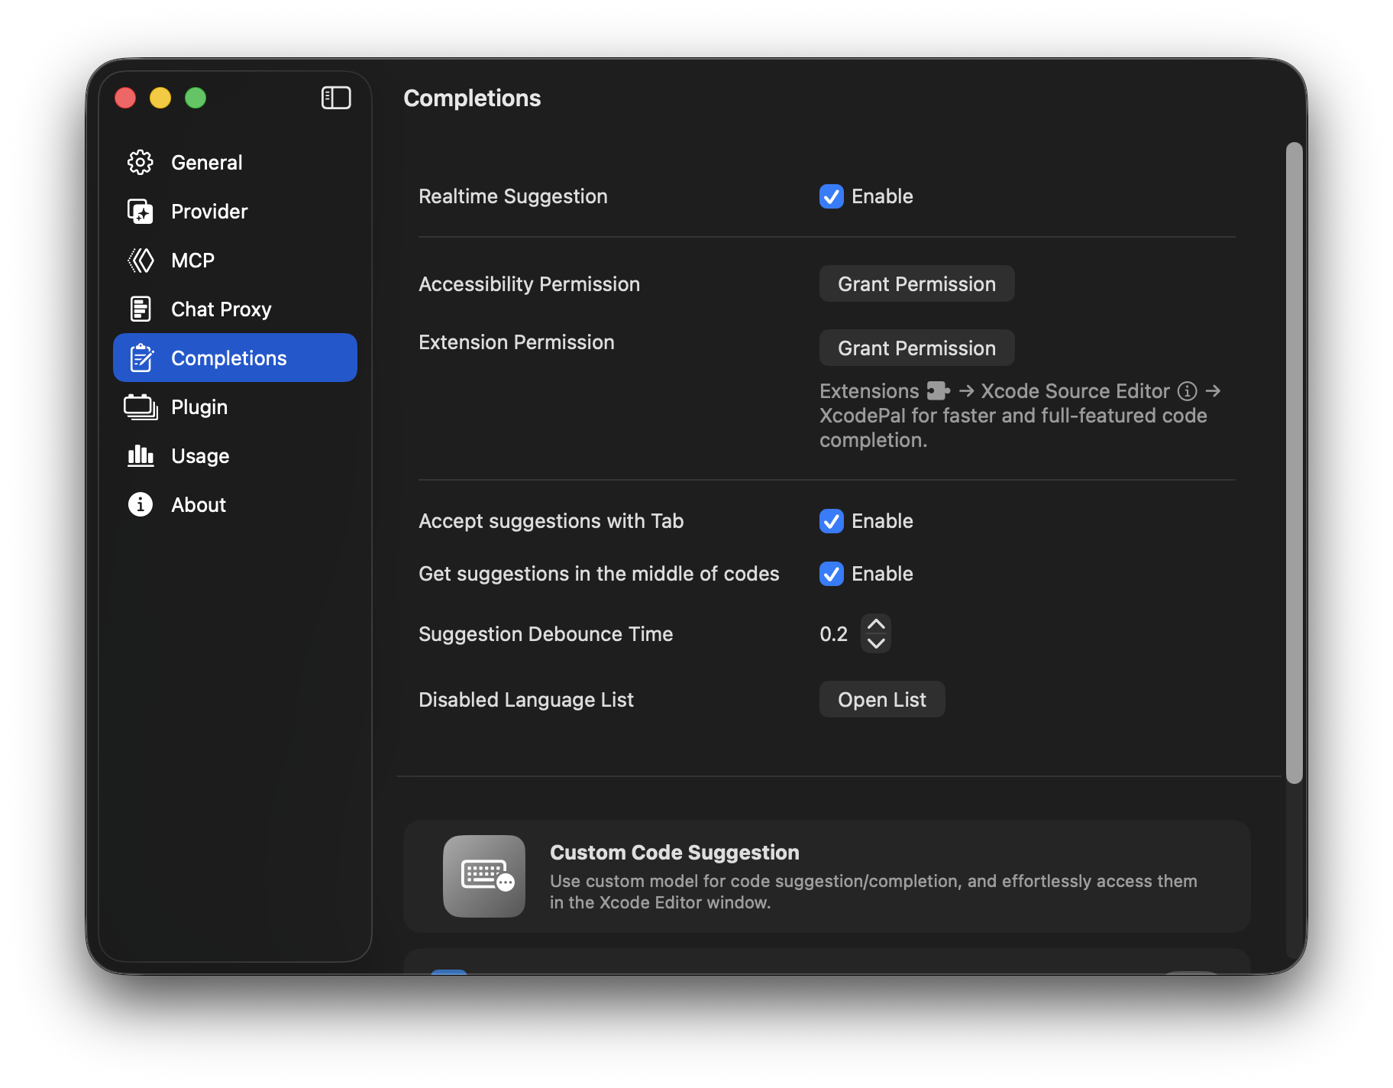Decrease Suggestion Debounce Time with down arrow
This screenshot has width=1393, height=1088.
point(876,643)
